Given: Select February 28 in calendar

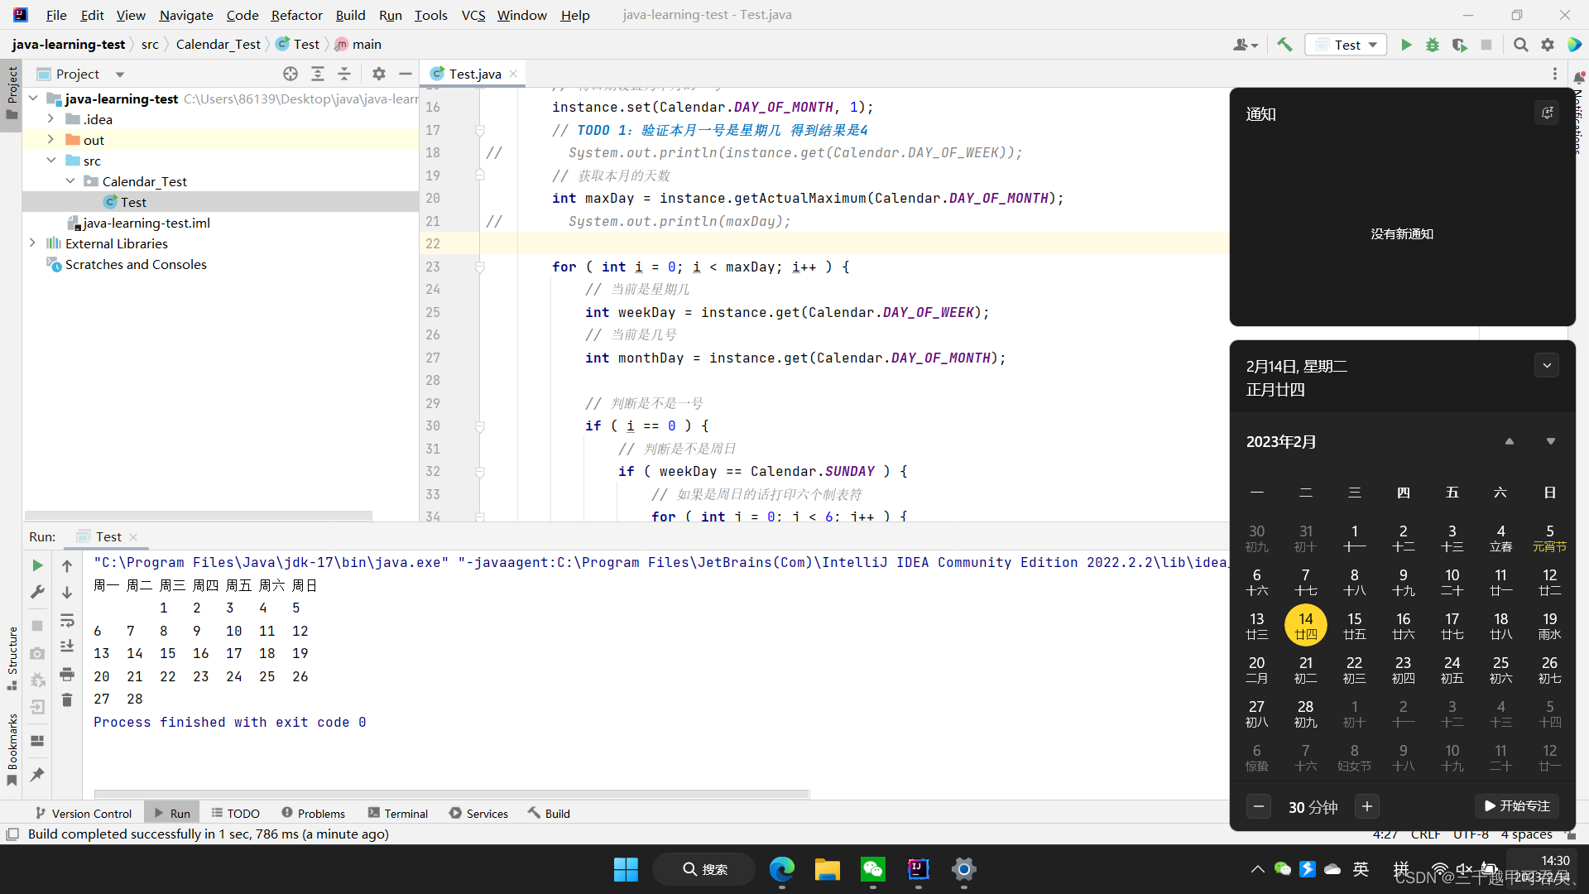Looking at the screenshot, I should (1305, 714).
